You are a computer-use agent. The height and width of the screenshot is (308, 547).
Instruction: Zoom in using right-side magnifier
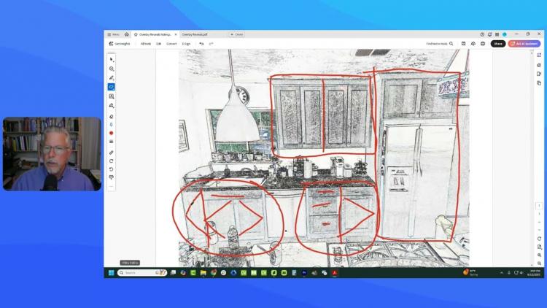(539, 255)
